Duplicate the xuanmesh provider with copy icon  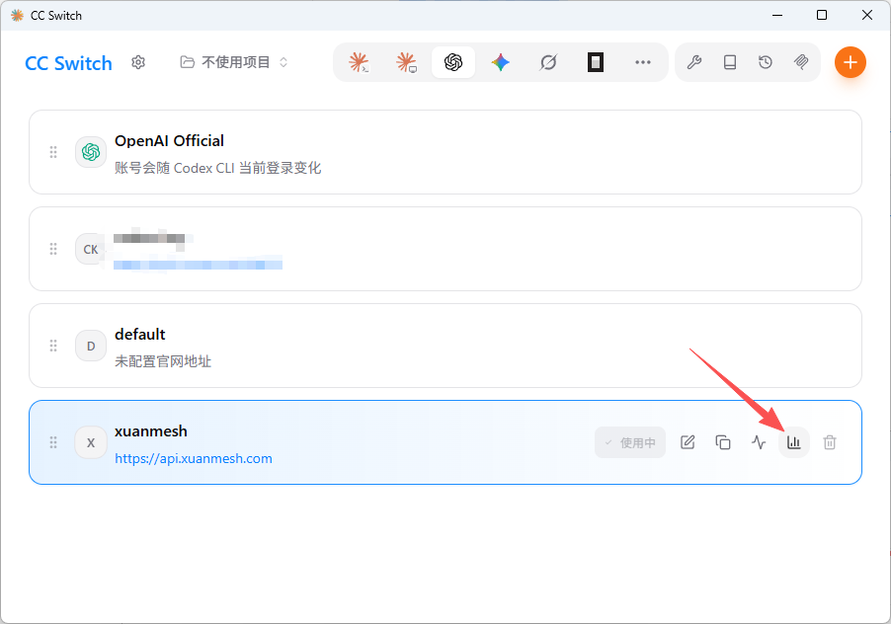click(723, 442)
